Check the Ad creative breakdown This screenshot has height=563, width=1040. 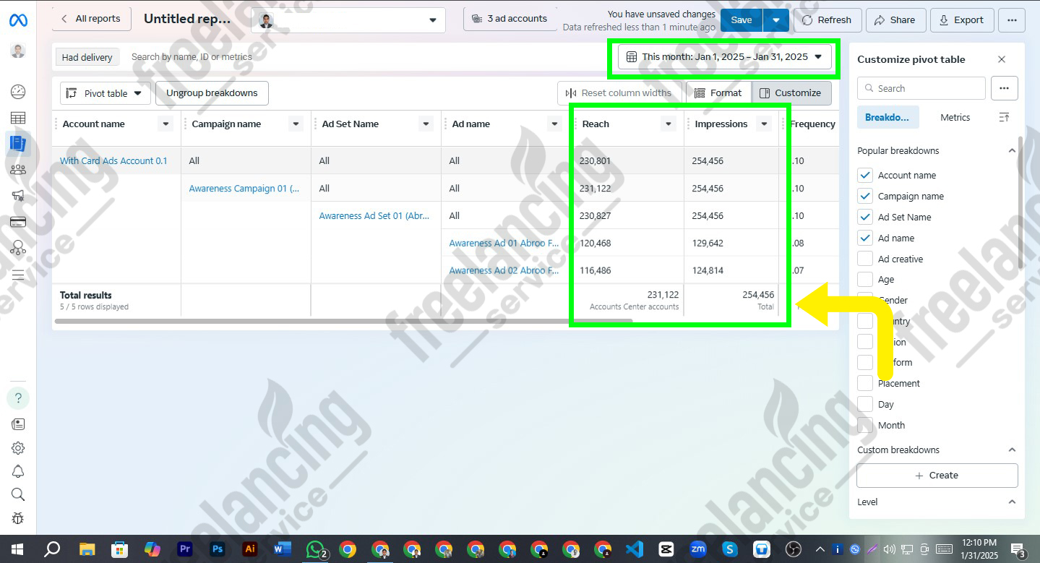(865, 259)
